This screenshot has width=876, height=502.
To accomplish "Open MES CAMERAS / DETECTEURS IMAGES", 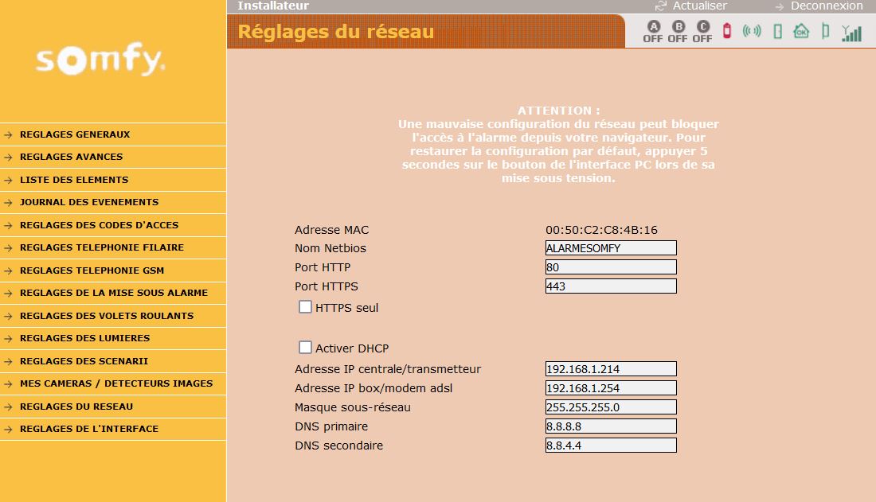I will (116, 383).
